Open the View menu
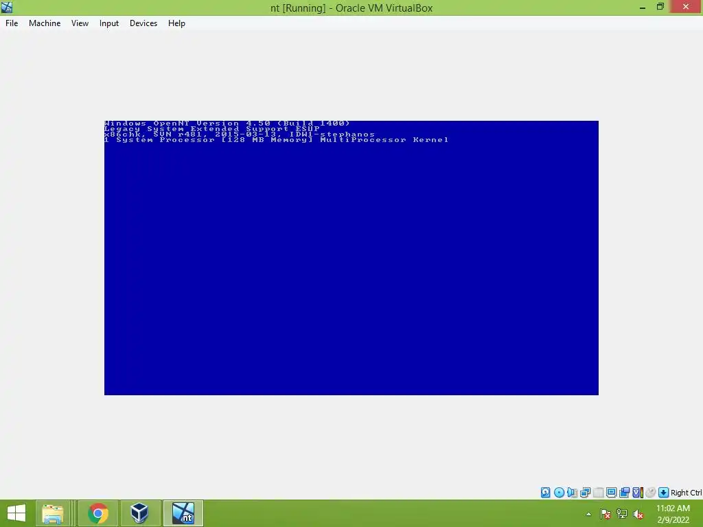The width and height of the screenshot is (703, 527). [x=80, y=23]
